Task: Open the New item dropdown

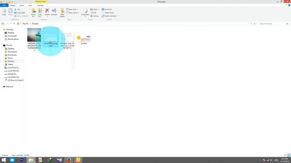Action: click(x=72, y=9)
